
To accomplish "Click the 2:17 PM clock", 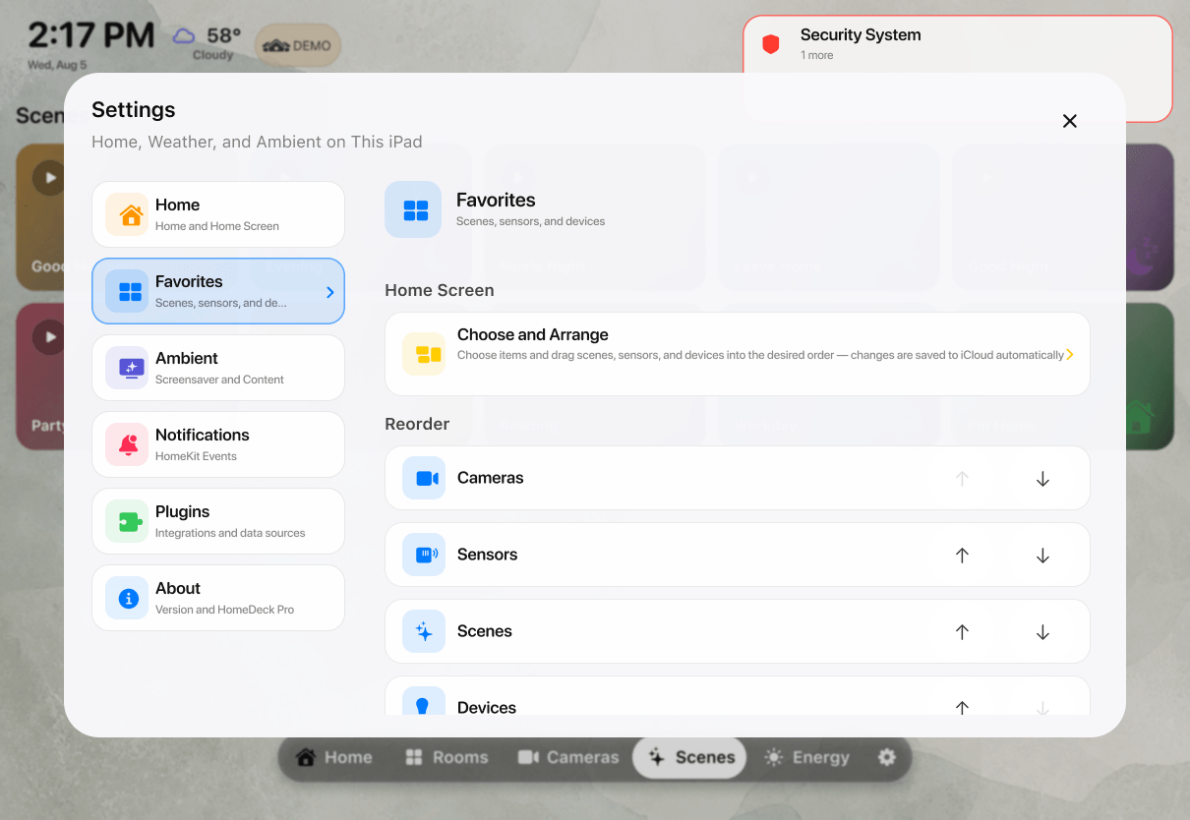I will point(91,36).
